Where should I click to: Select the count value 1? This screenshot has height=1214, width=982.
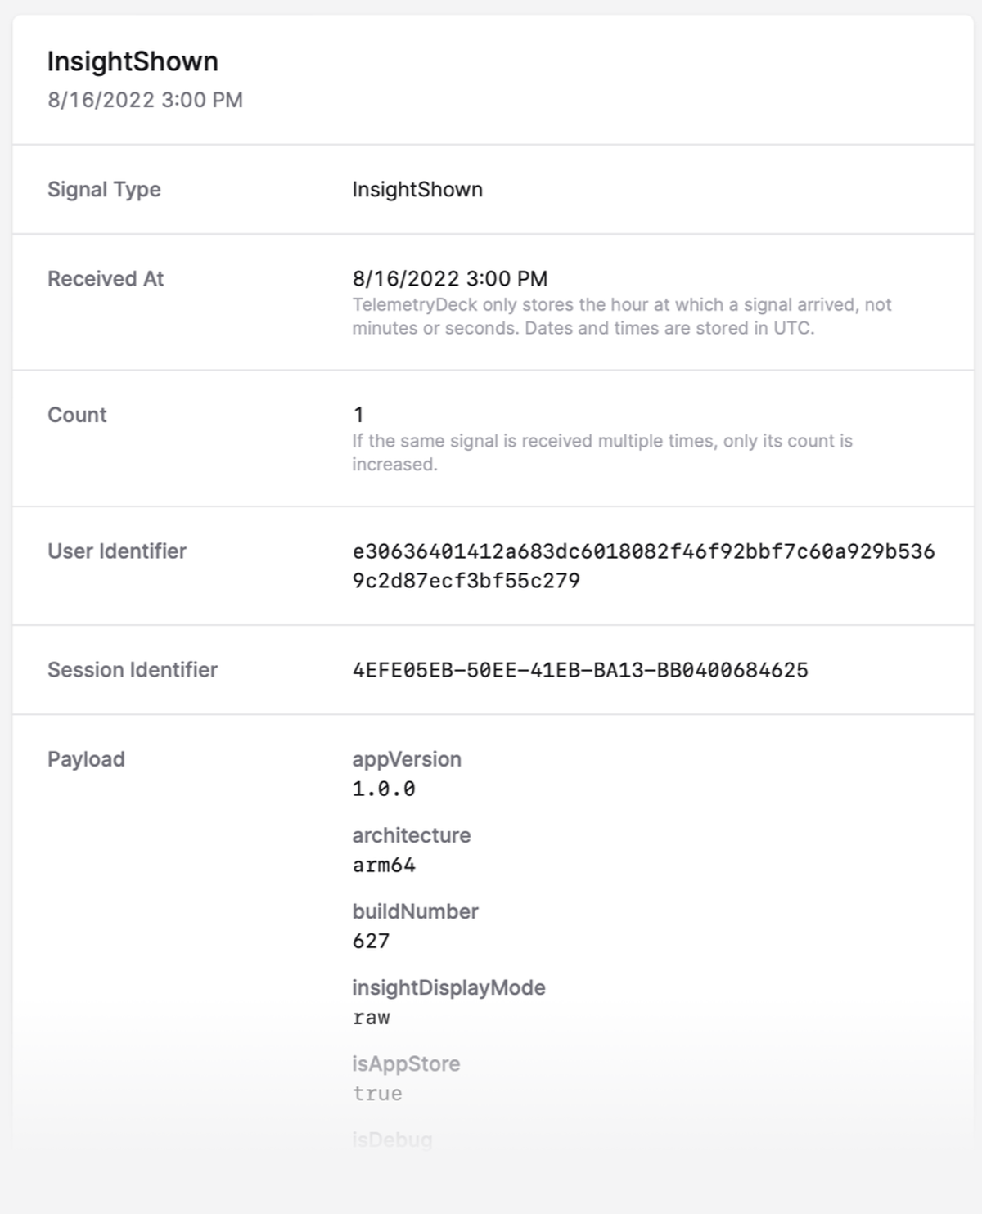358,415
